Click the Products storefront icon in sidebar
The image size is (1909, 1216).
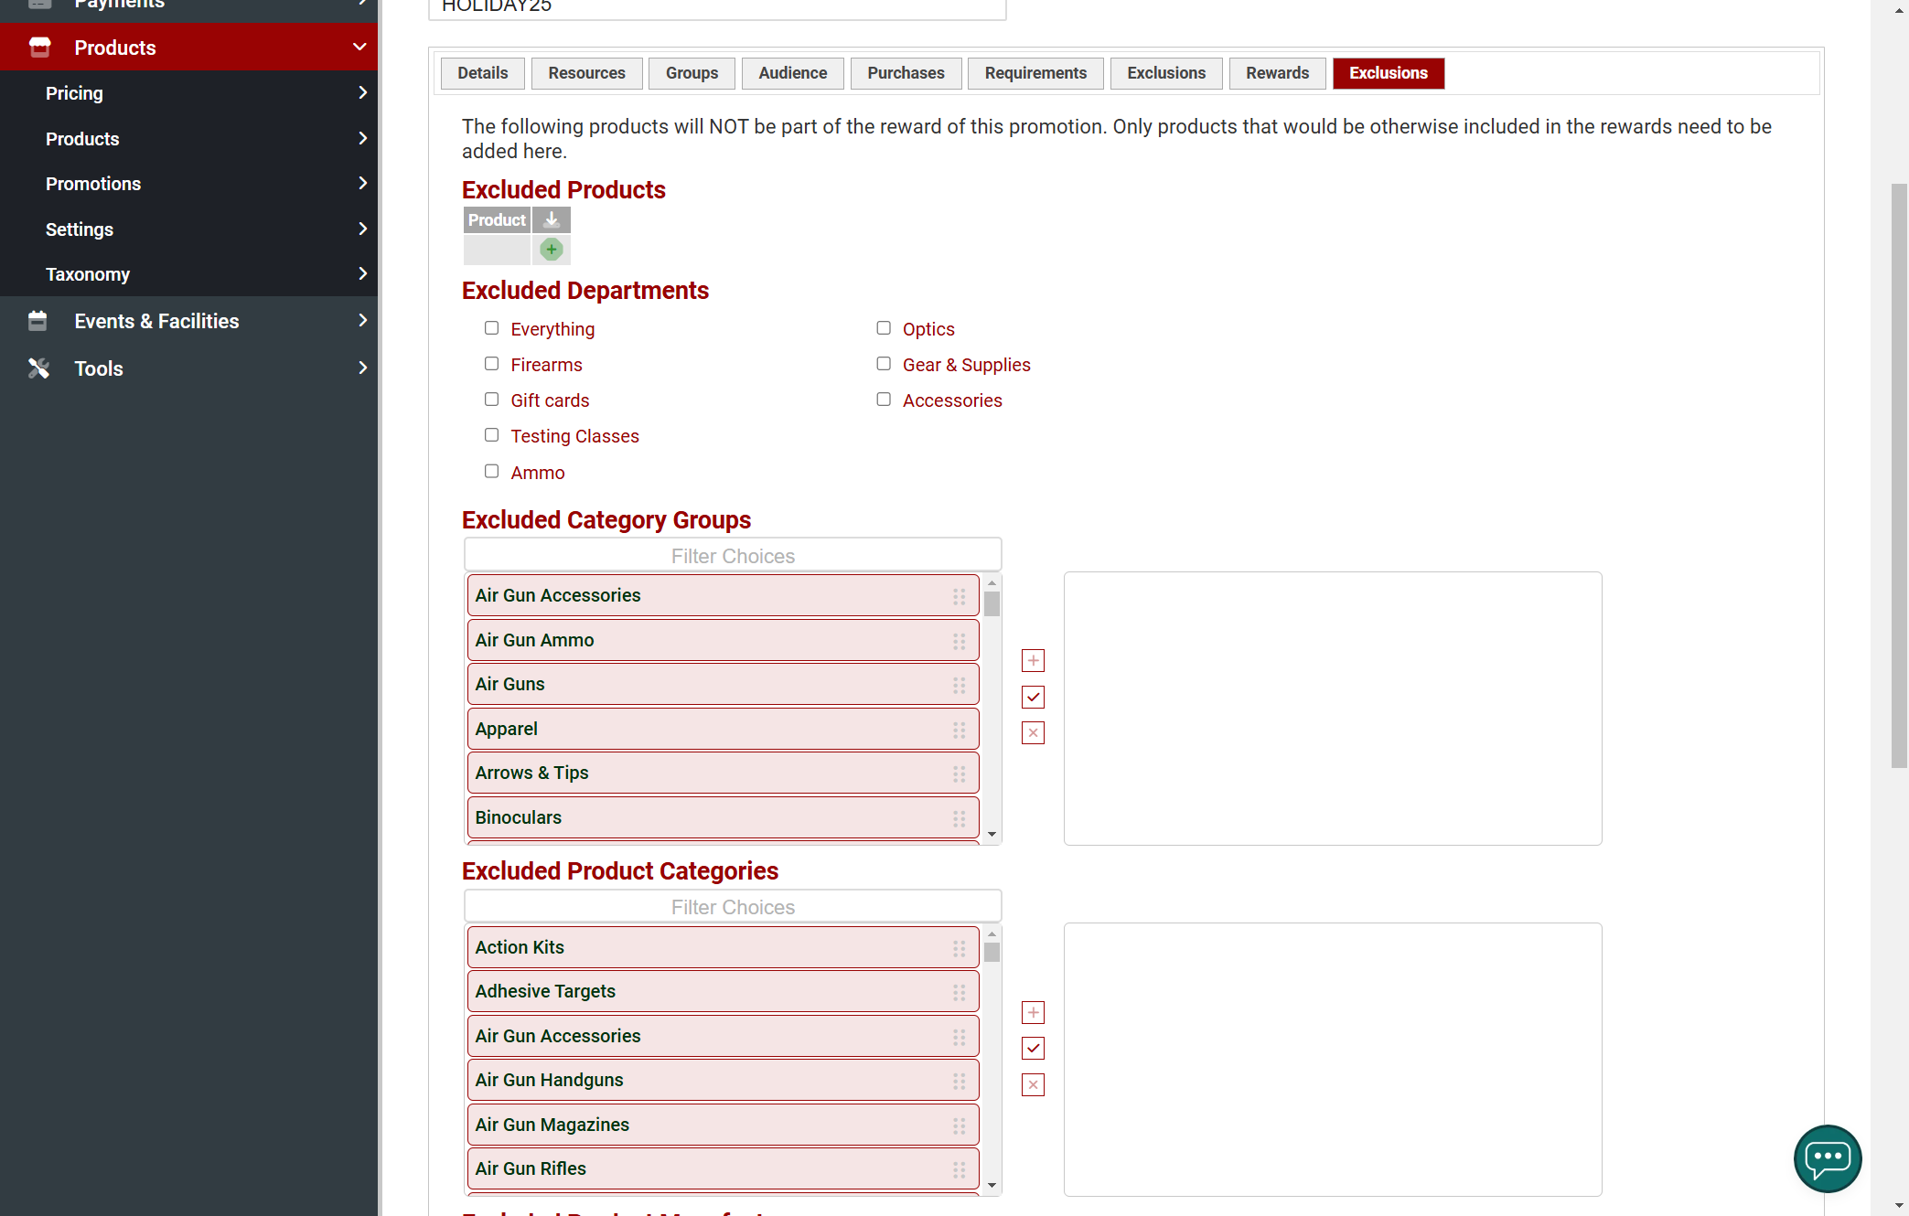point(40,48)
